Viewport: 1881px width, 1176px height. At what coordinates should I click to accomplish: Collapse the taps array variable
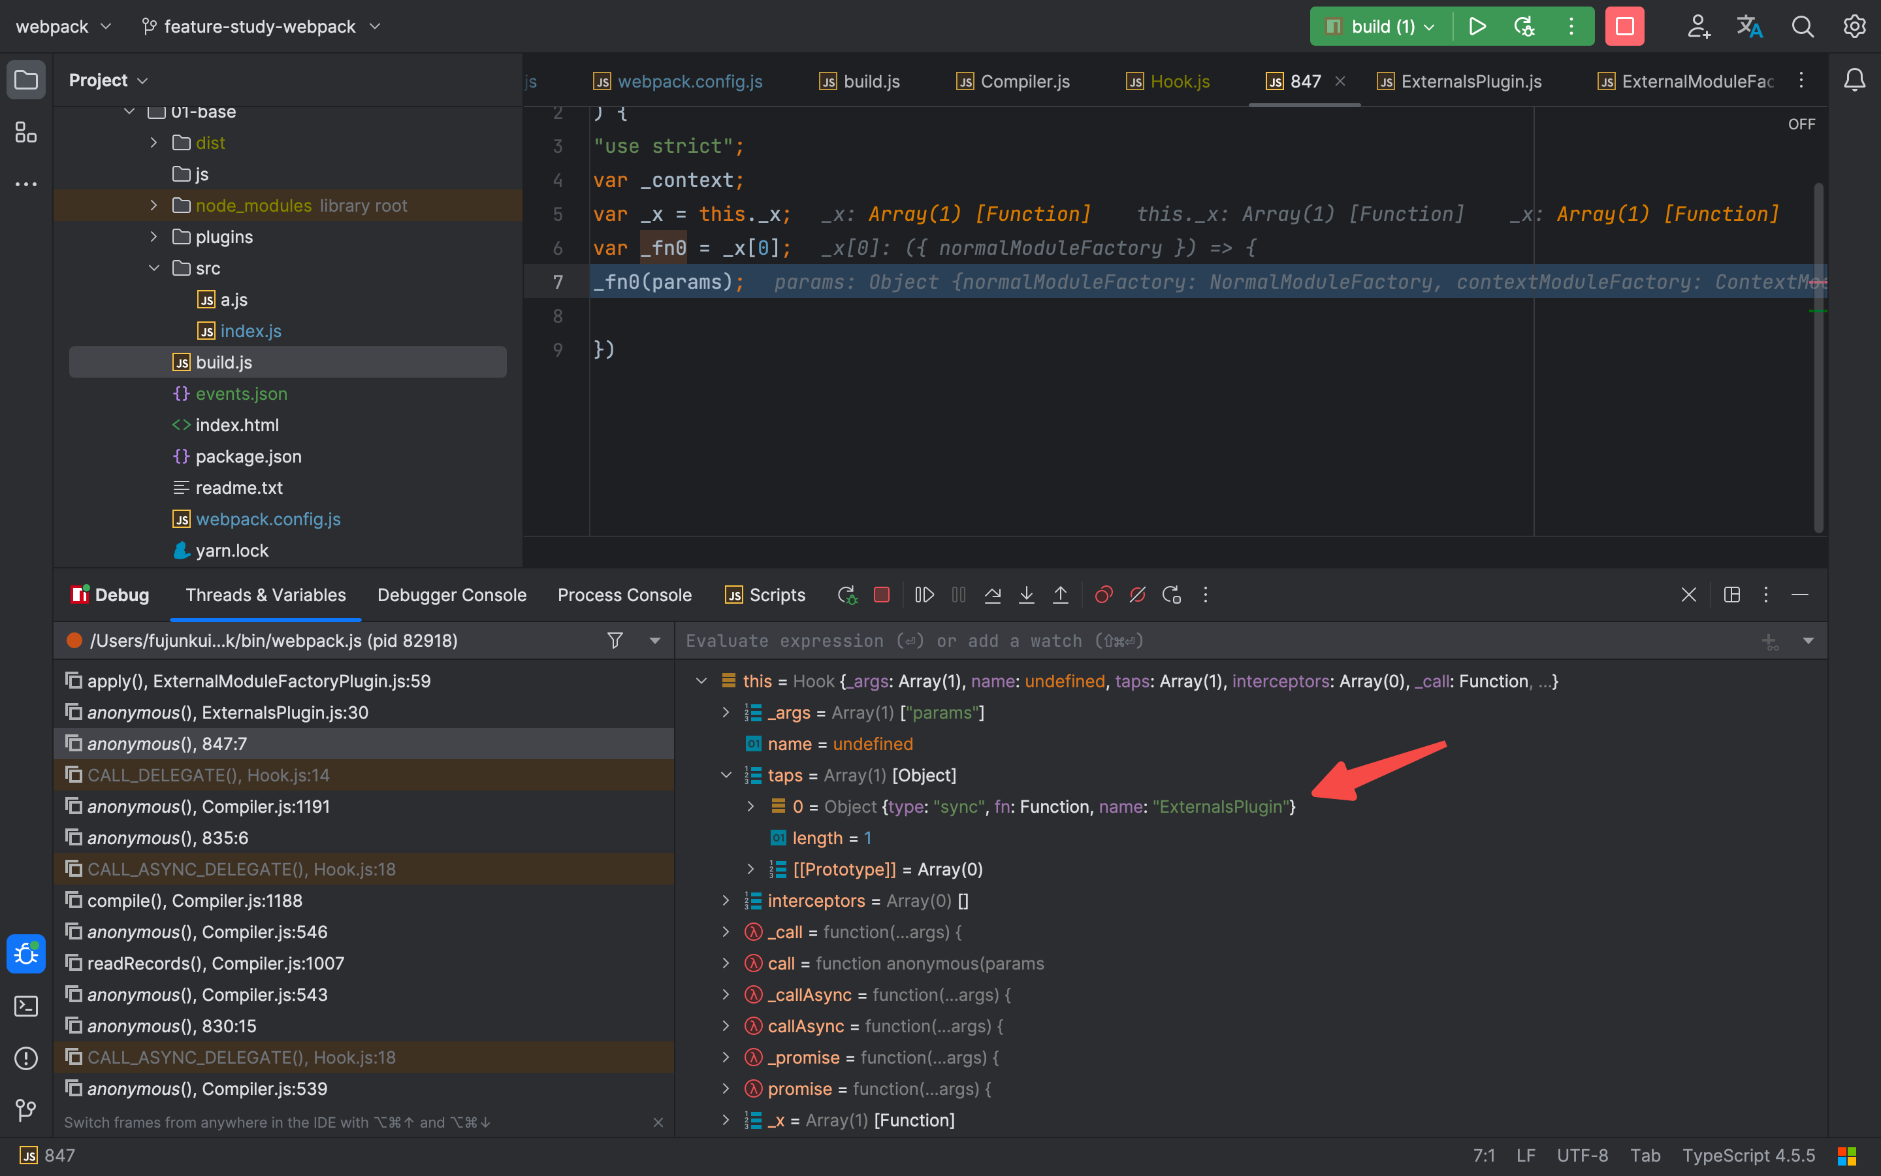coord(726,776)
